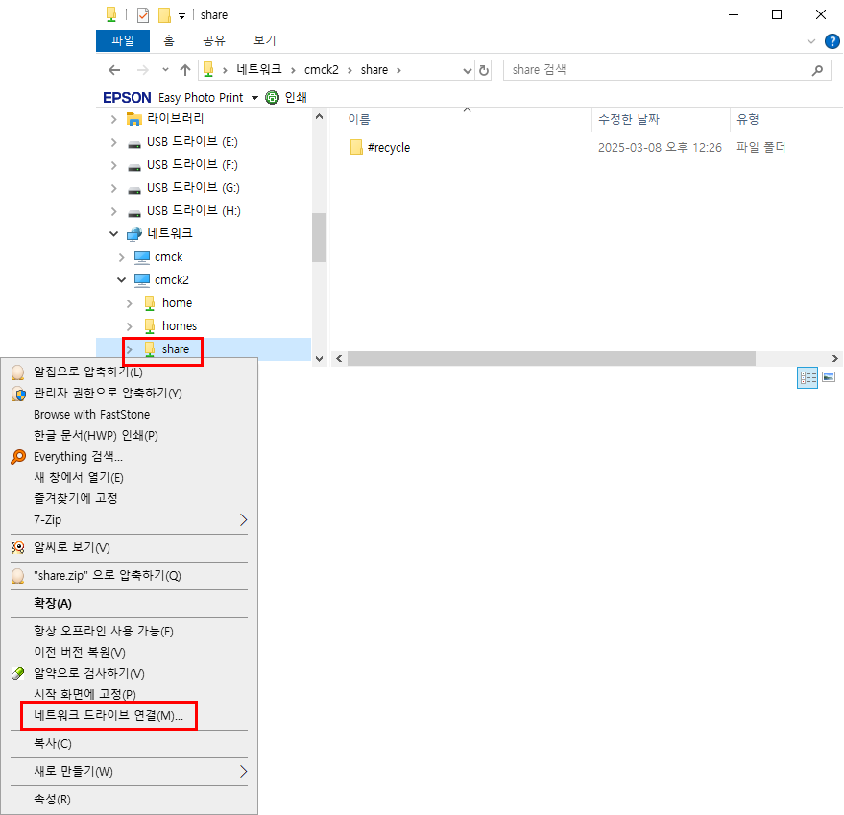Choose 항상 오프라인 사용 가능(F)
Screen dimensions: 844x815
130,632
